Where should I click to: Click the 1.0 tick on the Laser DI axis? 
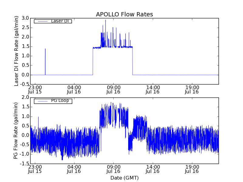tap(25, 56)
